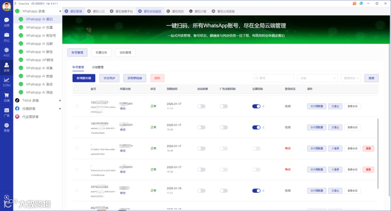Open the 店铺 section in the sidebar
Screen dimensions: 391x211
pyautogui.click(x=7, y=97)
